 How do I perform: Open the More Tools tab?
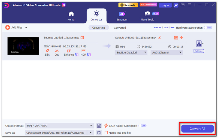point(147,16)
